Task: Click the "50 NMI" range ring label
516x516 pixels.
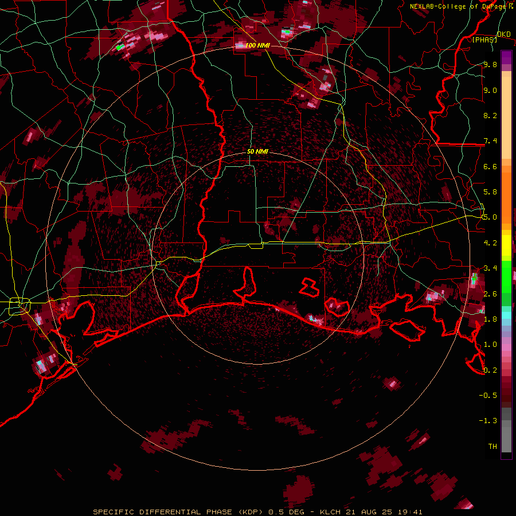Action: 257,152
